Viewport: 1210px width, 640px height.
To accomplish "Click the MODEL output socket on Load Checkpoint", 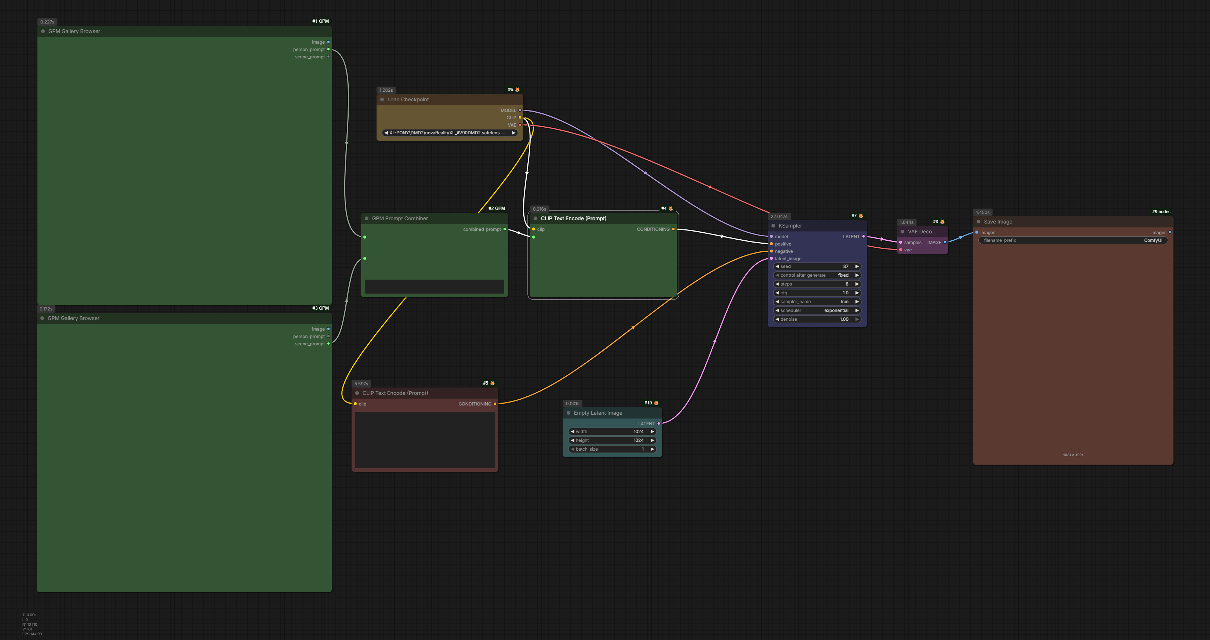I will point(520,110).
